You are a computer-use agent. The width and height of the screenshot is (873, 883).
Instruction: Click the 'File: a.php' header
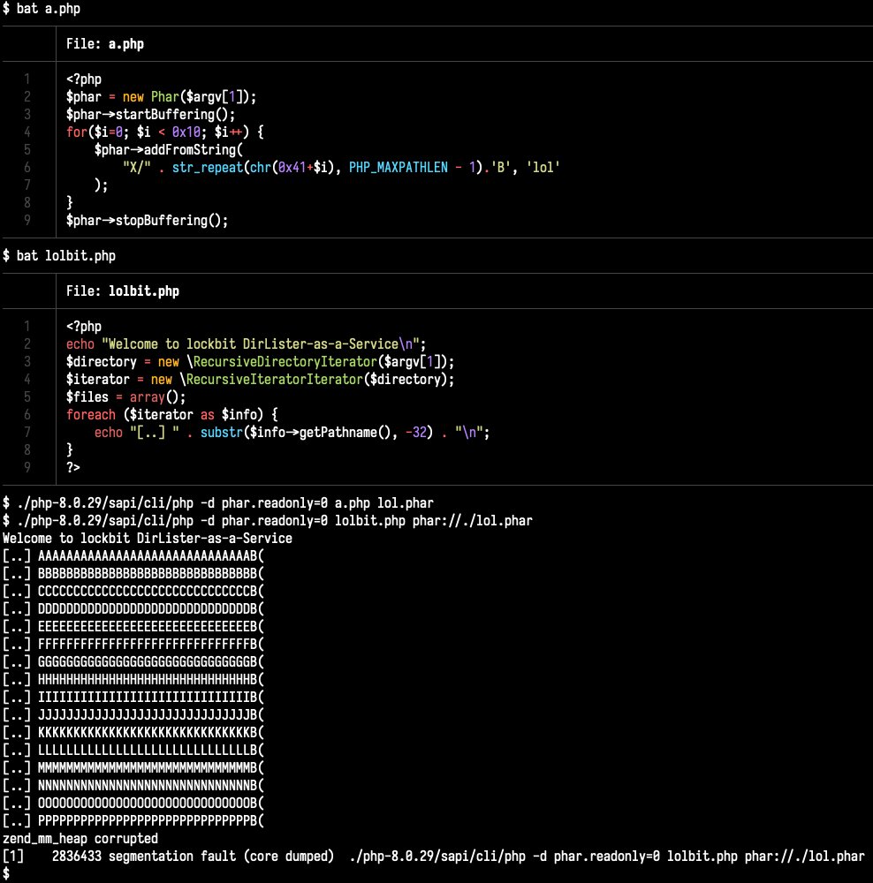pyautogui.click(x=105, y=44)
